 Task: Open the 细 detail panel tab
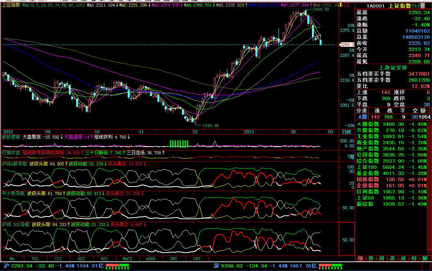pos(360,258)
